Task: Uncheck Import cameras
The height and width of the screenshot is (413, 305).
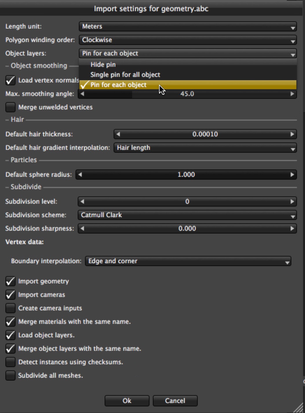Action: pos(10,295)
